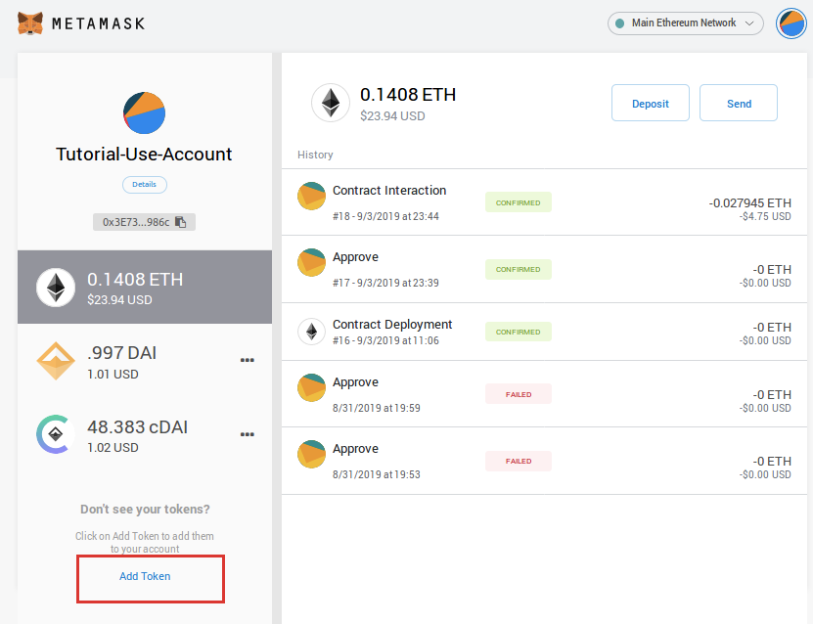The width and height of the screenshot is (813, 624).
Task: Click the DAI token diamond icon
Action: tap(56, 361)
